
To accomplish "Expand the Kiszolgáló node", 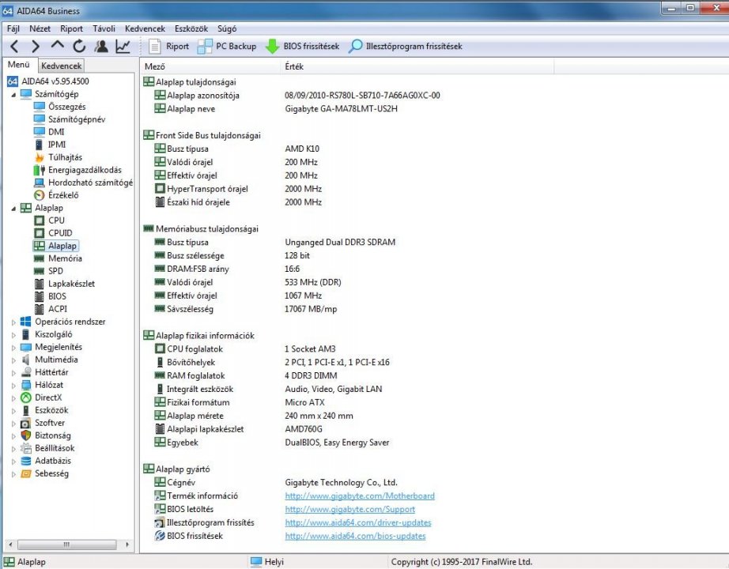I will click(x=13, y=335).
